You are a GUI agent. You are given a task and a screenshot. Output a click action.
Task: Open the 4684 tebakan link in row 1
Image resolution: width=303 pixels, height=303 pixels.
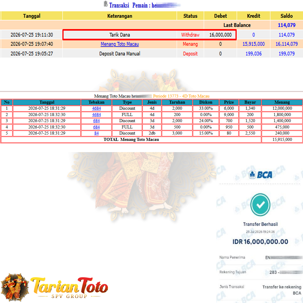tap(96, 108)
